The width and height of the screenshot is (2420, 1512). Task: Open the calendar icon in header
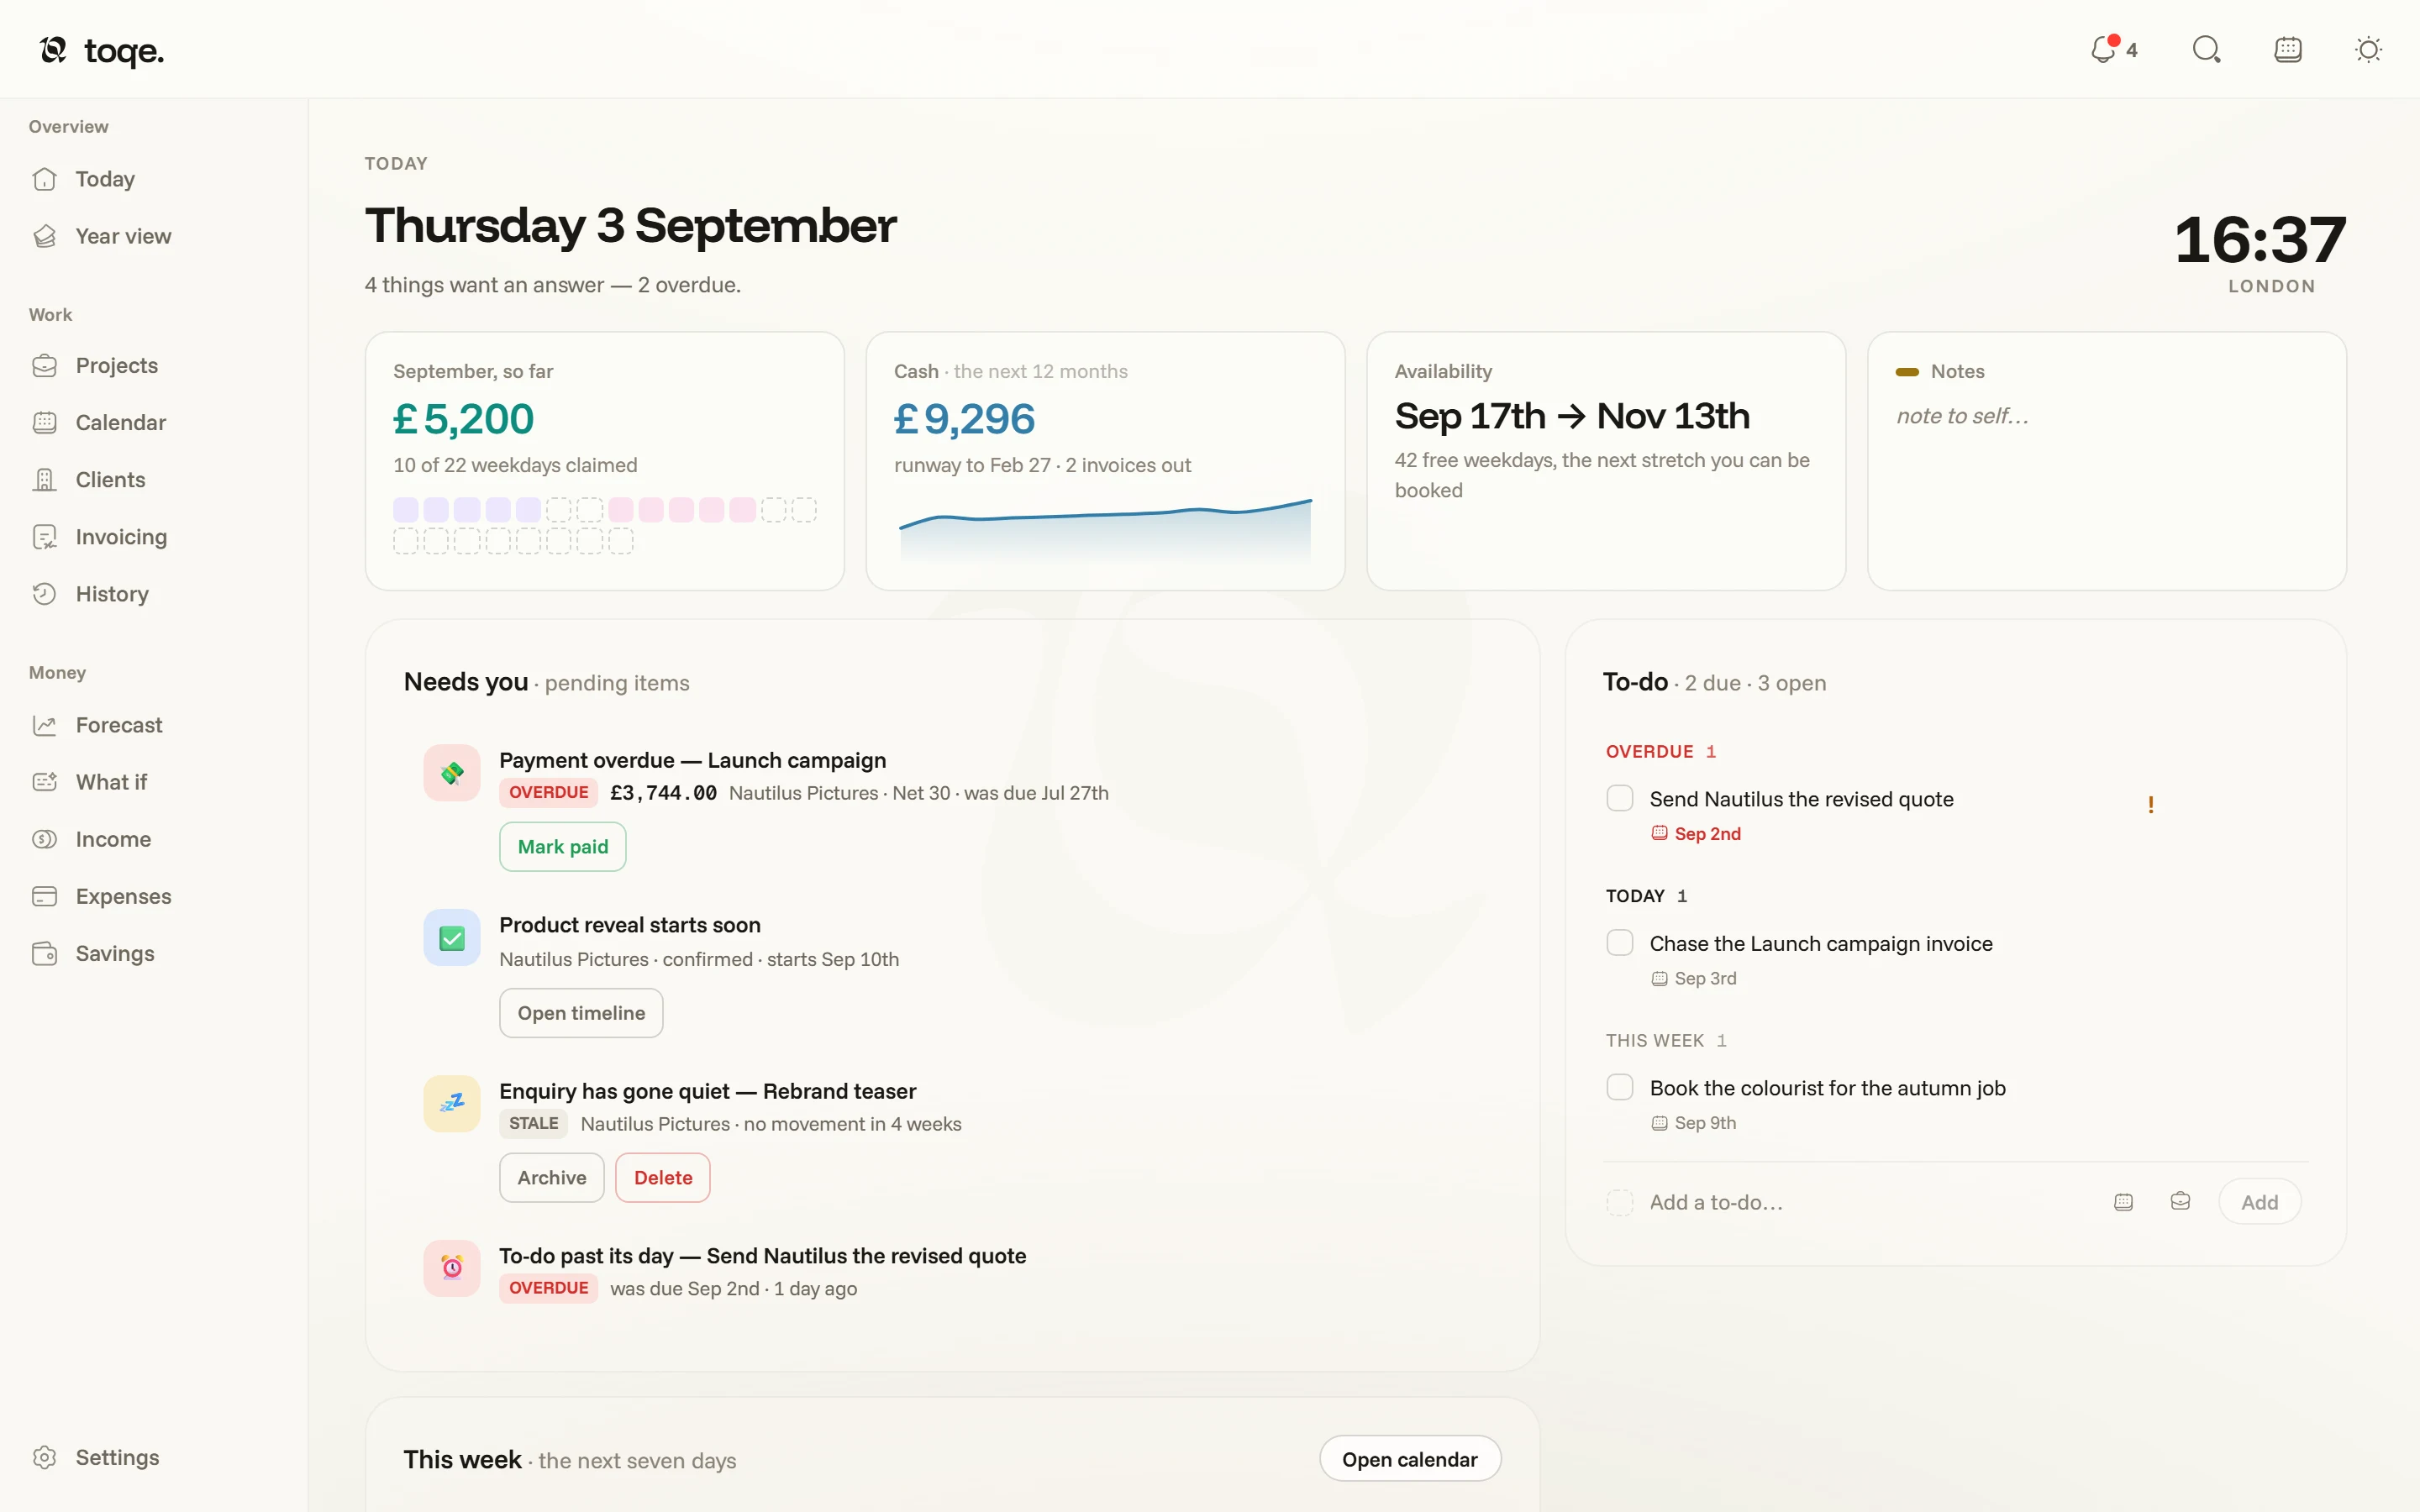click(x=2288, y=49)
